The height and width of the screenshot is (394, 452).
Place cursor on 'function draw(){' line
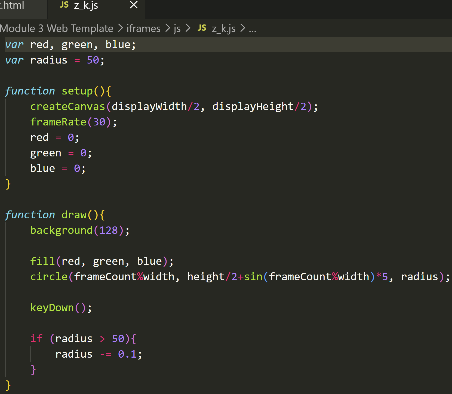coord(55,215)
